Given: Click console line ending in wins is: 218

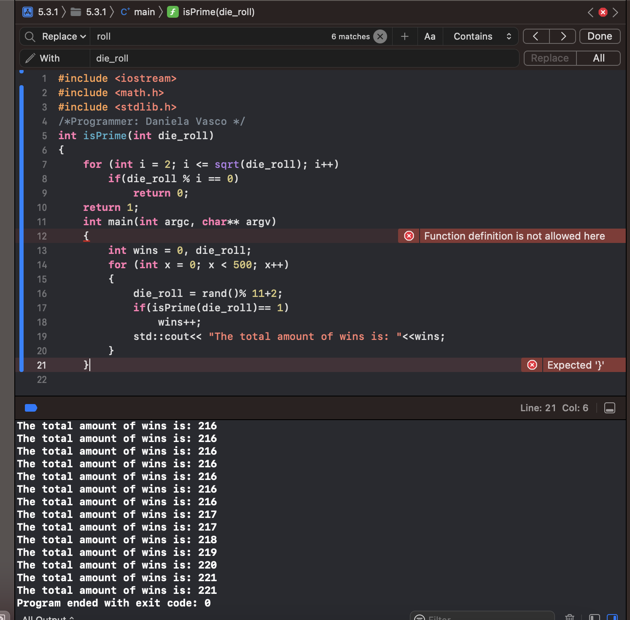Looking at the screenshot, I should pos(117,540).
